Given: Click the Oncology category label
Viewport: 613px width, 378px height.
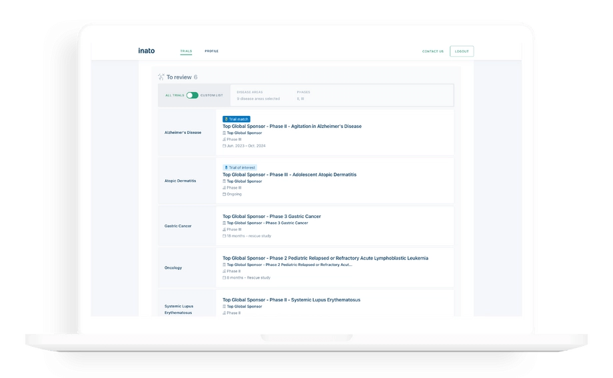Looking at the screenshot, I should 173,267.
